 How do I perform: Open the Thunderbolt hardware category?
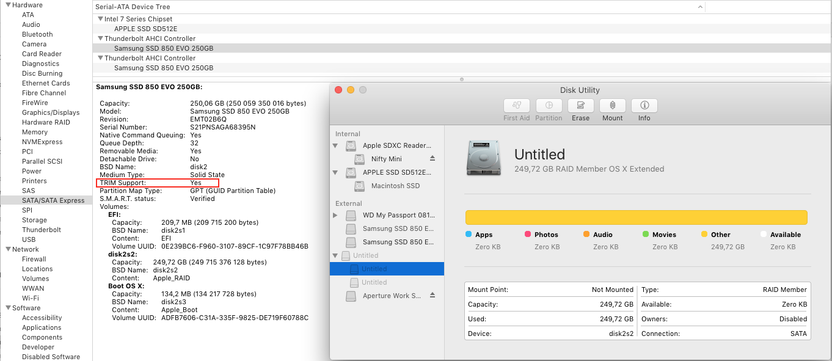42,230
